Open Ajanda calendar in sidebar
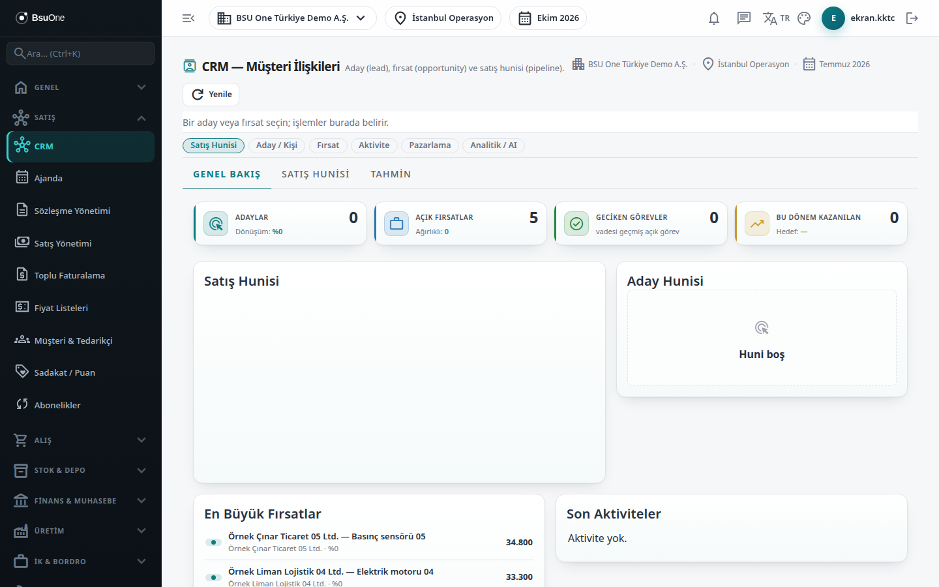 coord(81,178)
